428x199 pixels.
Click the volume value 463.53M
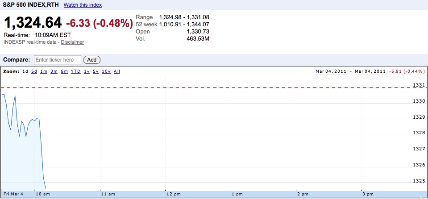click(198, 39)
